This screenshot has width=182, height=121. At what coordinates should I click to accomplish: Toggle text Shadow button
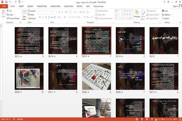coord(49,17)
